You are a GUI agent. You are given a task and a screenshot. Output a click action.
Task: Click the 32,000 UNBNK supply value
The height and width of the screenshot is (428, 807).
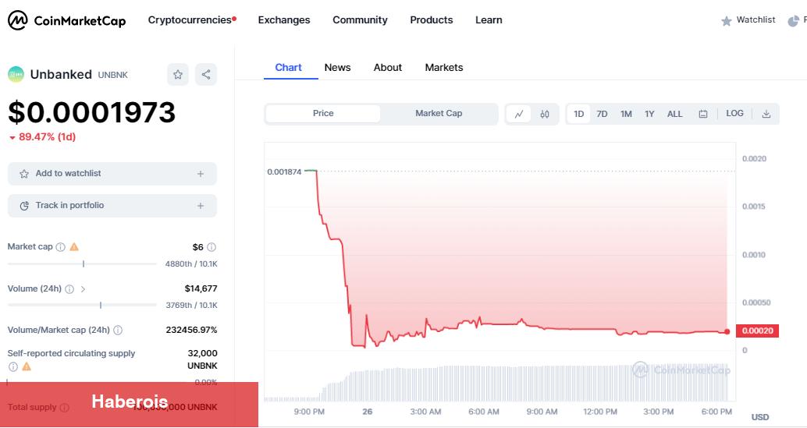[202, 359]
